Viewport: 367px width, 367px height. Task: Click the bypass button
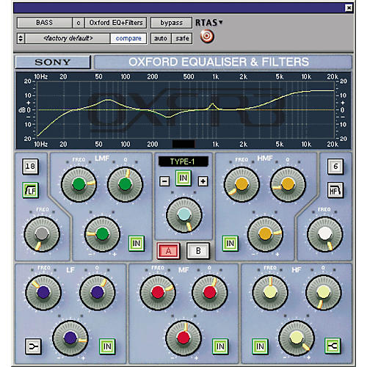pos(171,23)
